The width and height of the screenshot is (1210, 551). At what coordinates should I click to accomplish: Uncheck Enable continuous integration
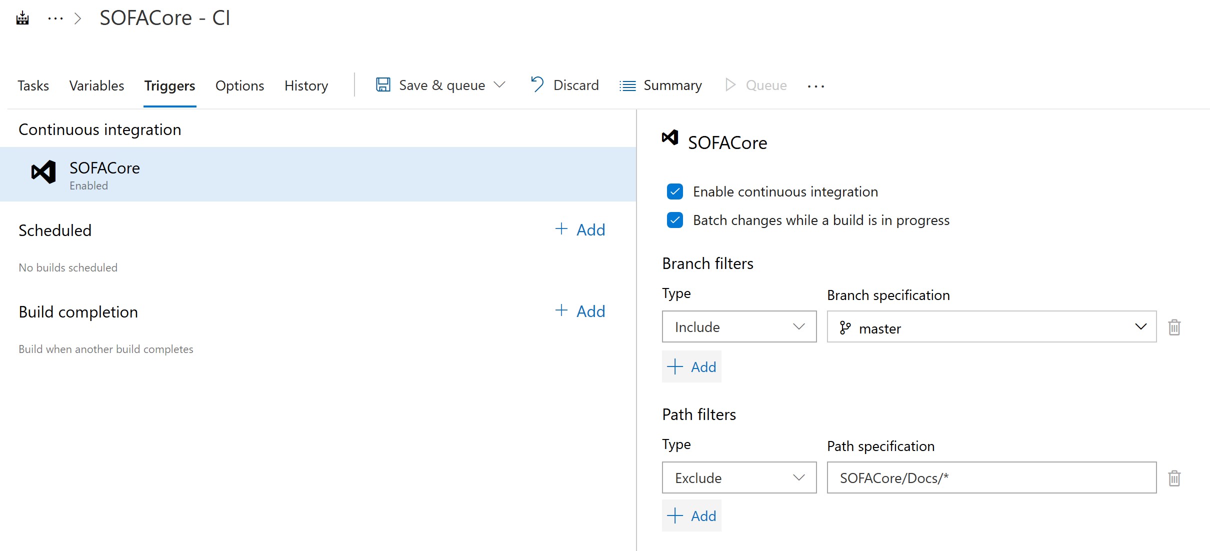click(x=675, y=191)
